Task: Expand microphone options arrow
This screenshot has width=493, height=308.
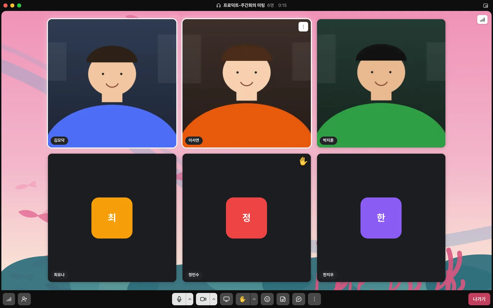Action: [x=190, y=299]
